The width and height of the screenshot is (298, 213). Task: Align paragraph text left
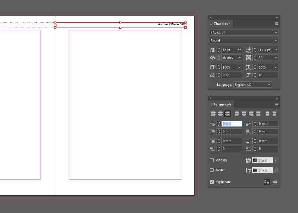coord(213,114)
